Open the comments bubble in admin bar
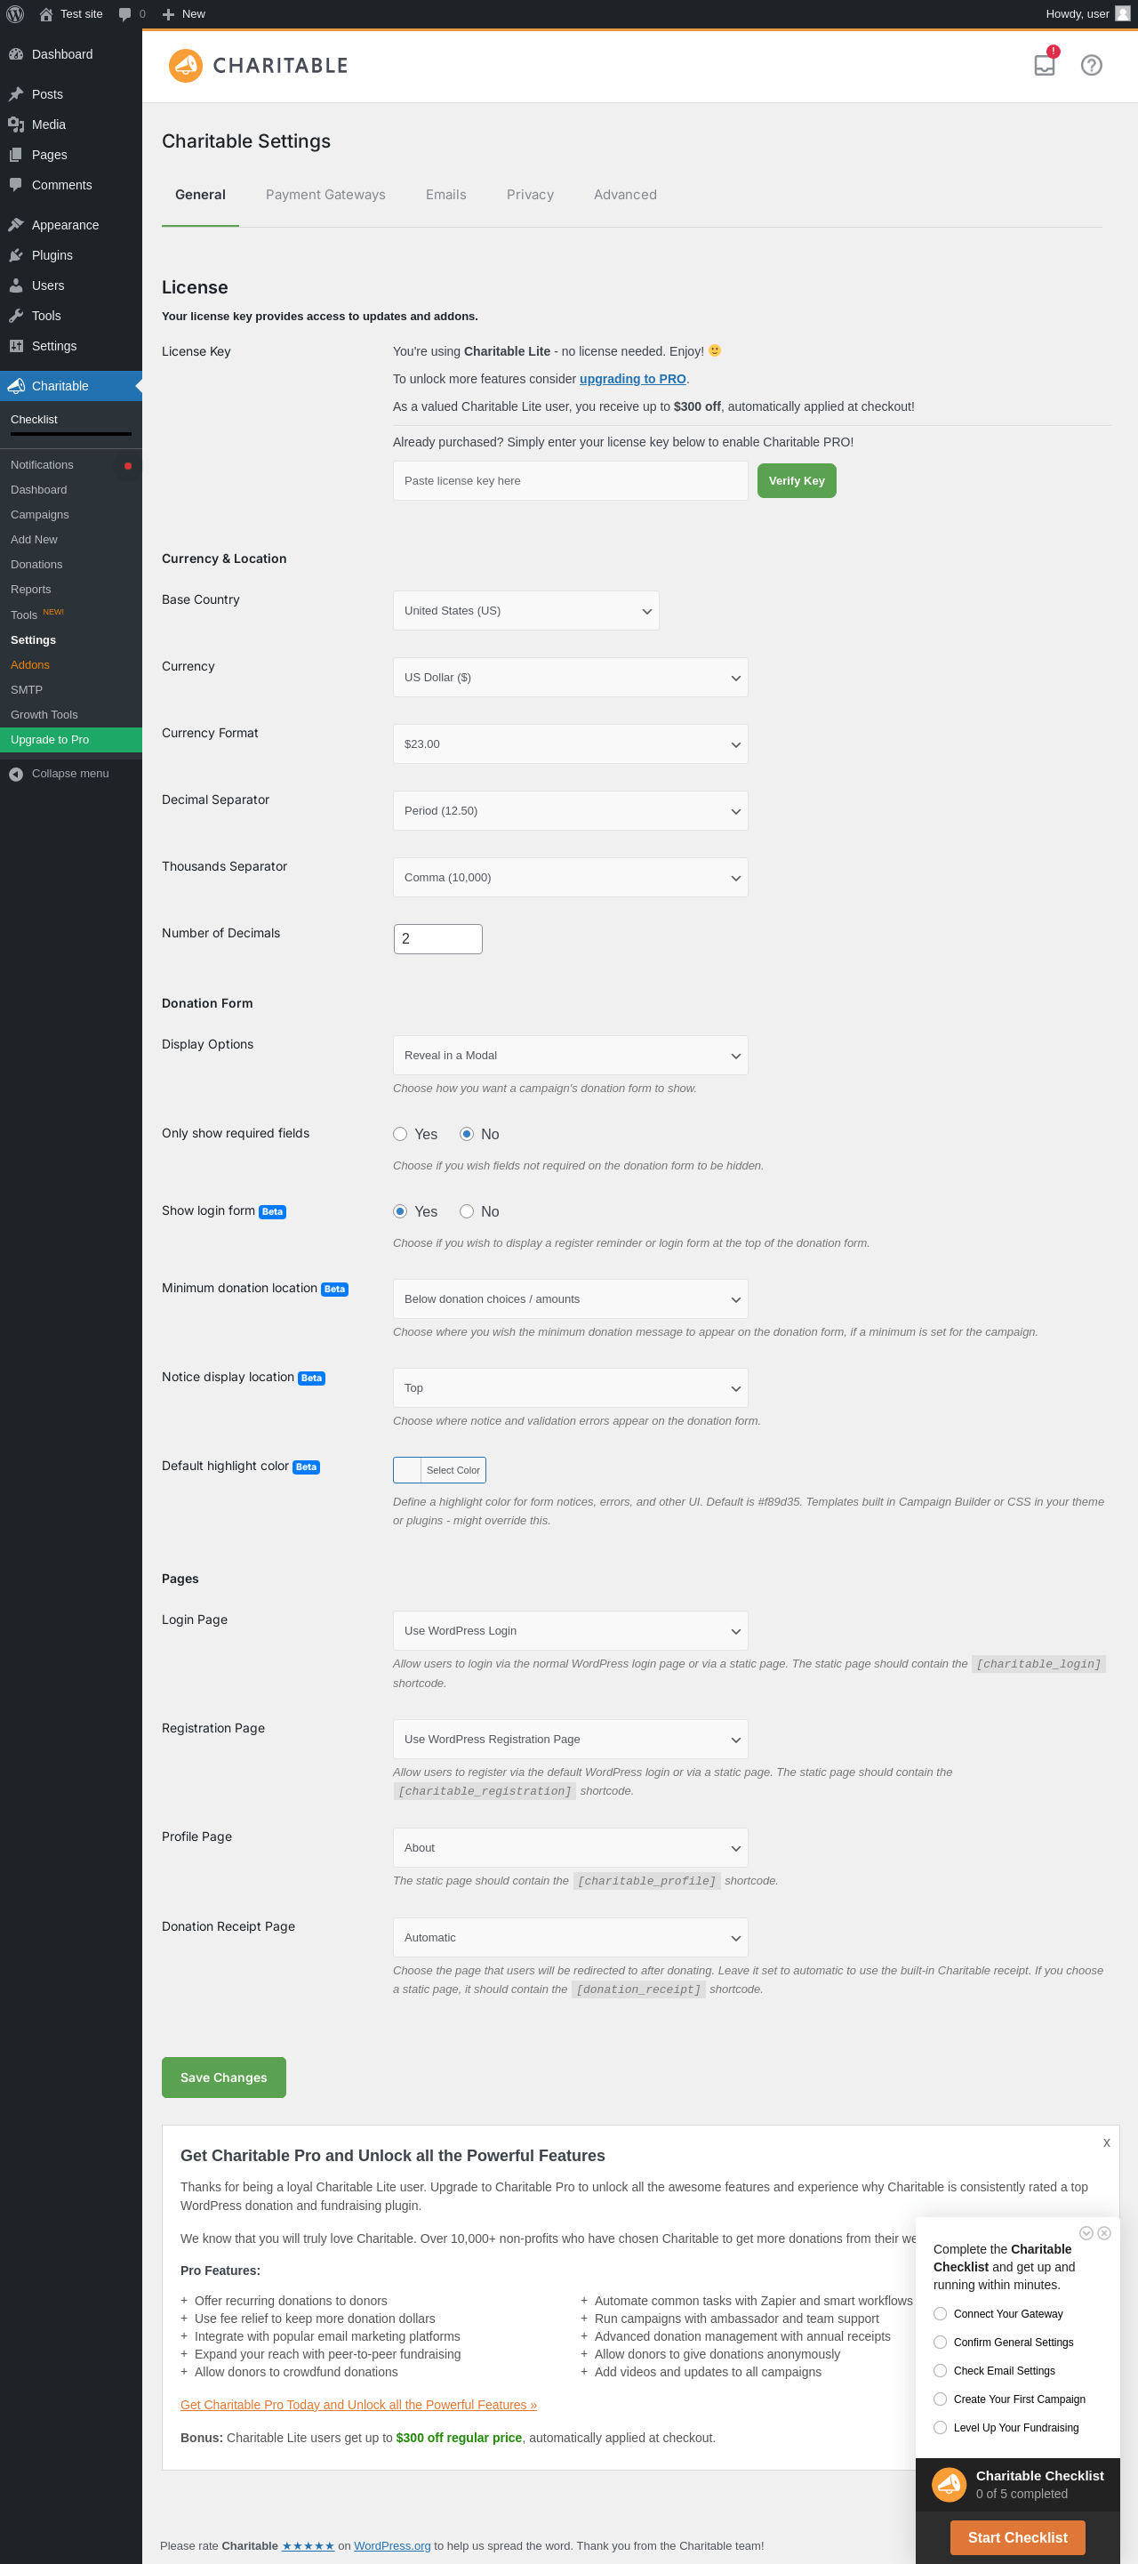Image resolution: width=1138 pixels, height=2564 pixels. point(132,14)
